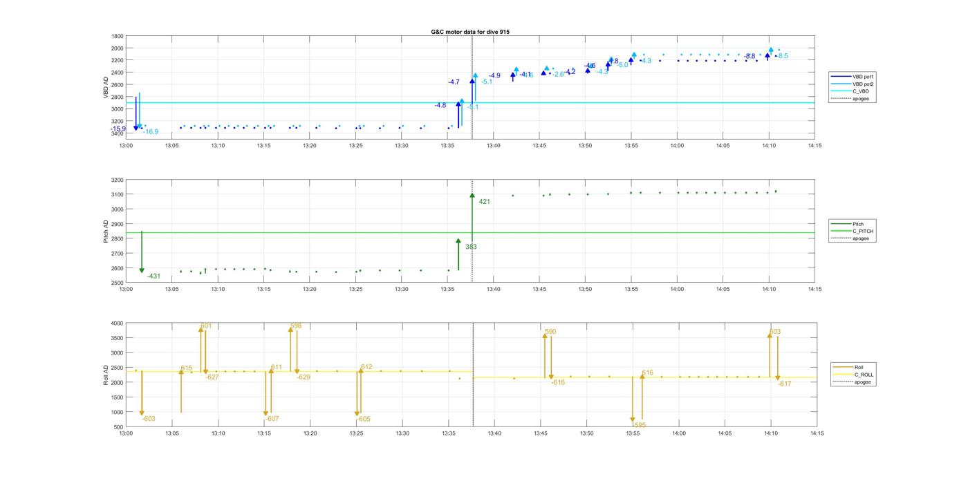Click the '-15.9' VBD data label
Screen dimensions: 968x479
point(118,129)
